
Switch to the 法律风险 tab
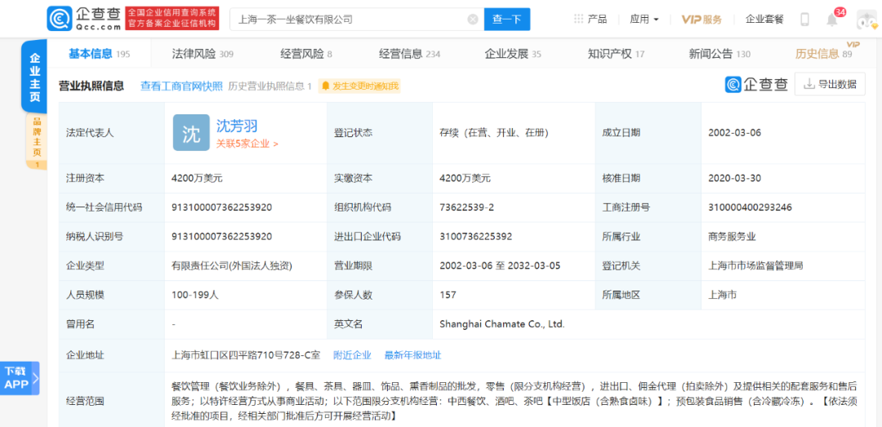(x=203, y=54)
